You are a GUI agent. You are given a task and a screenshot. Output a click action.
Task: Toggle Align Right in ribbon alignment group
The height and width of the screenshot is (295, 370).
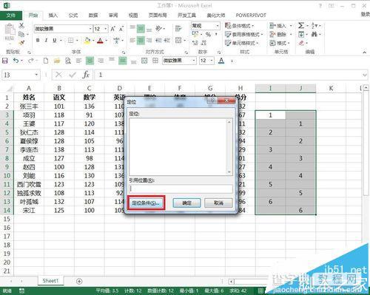[x=149, y=40]
